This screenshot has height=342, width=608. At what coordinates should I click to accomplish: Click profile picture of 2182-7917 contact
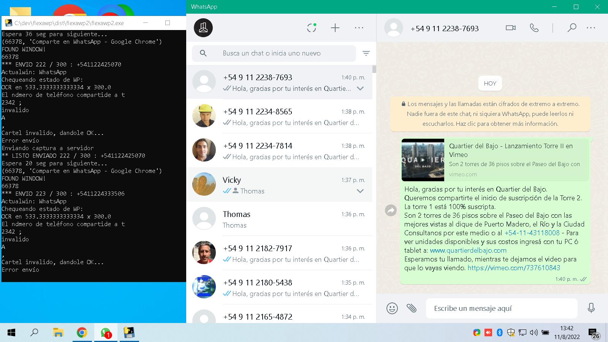click(x=204, y=252)
